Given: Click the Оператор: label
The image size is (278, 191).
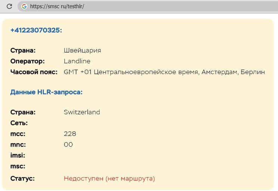Looking at the screenshot, I should coord(28,61).
